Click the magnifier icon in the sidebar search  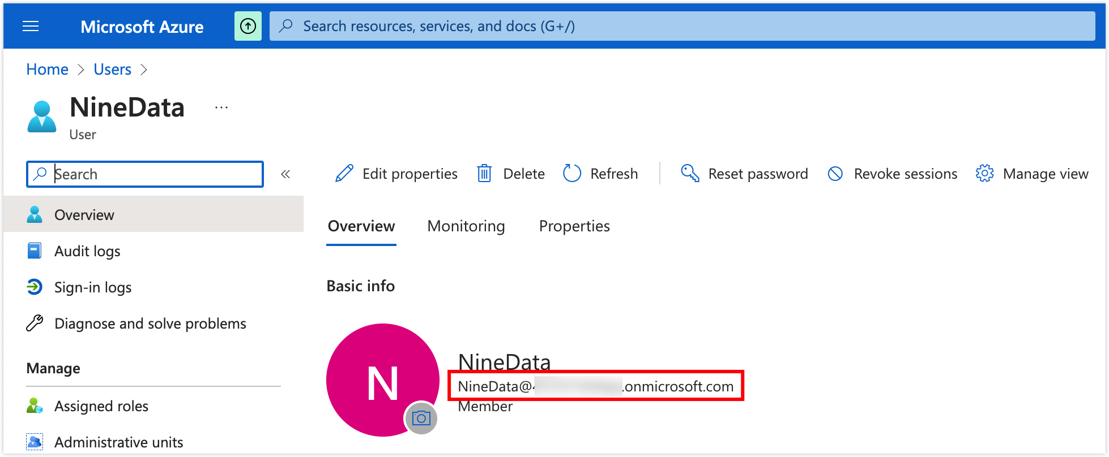coord(40,174)
